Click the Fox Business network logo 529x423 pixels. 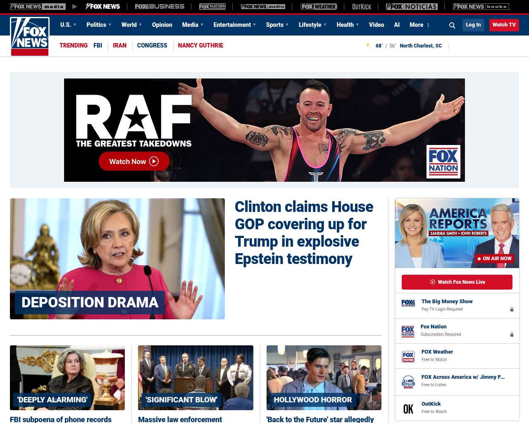(x=160, y=7)
